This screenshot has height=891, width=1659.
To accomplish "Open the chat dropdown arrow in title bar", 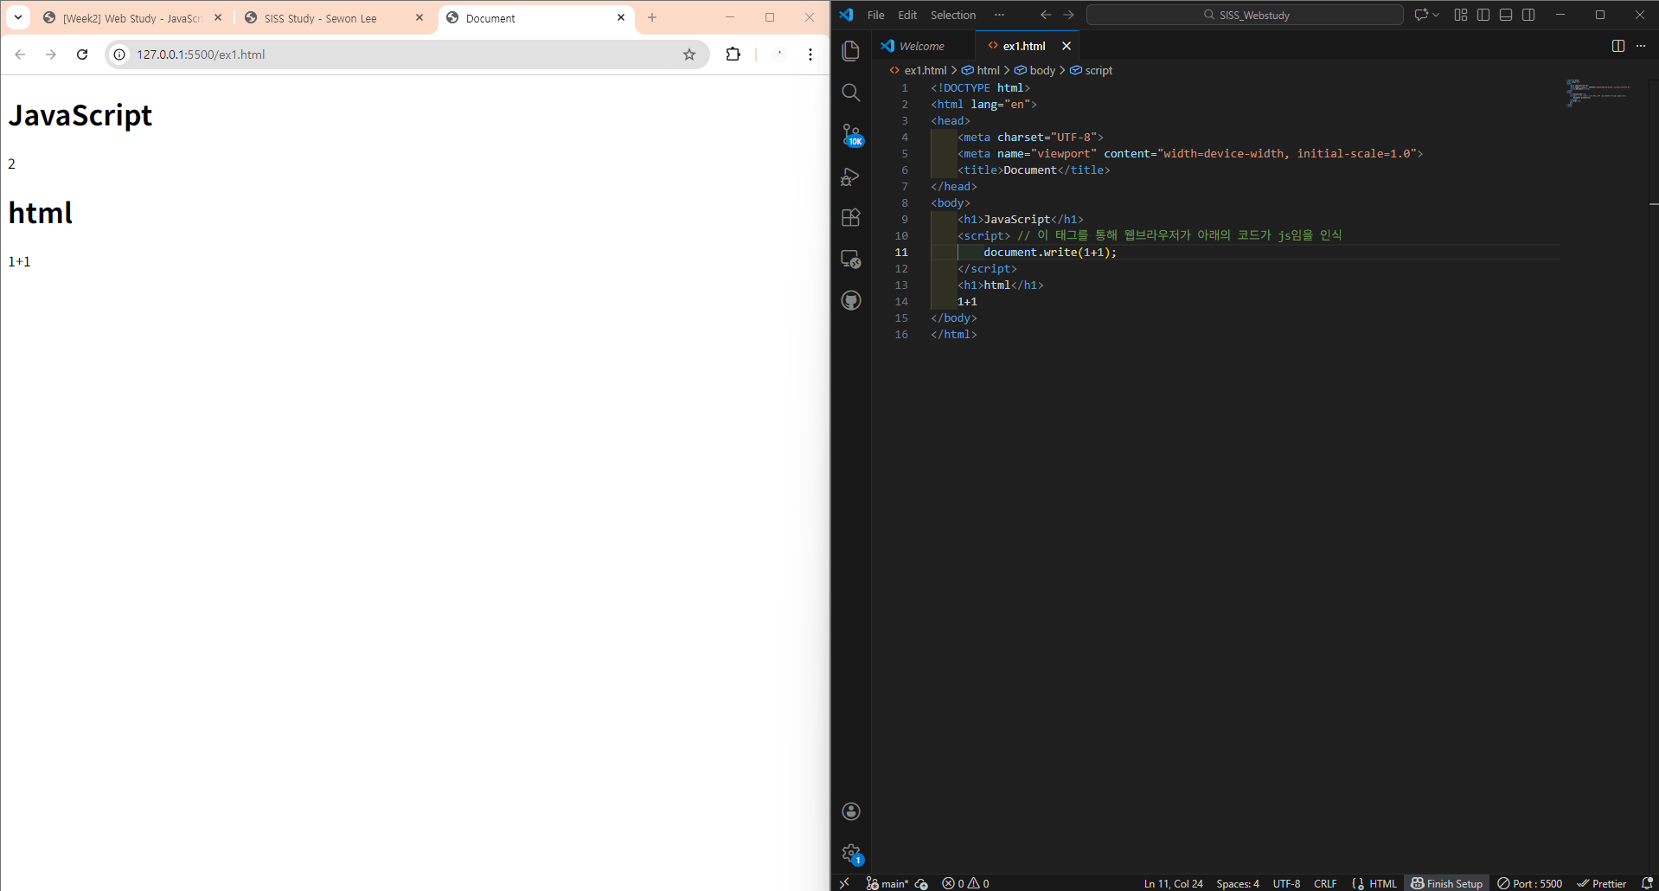I will pos(1436,15).
